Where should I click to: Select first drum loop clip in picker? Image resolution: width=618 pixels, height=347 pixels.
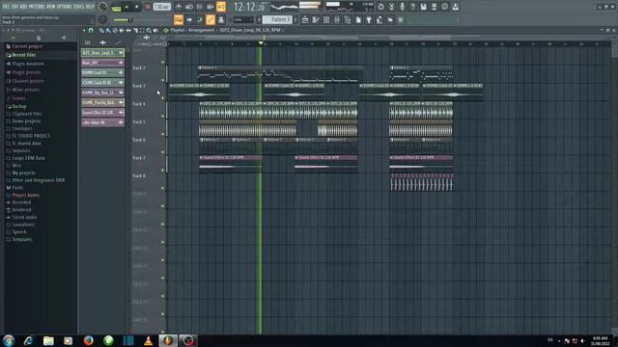point(102,52)
